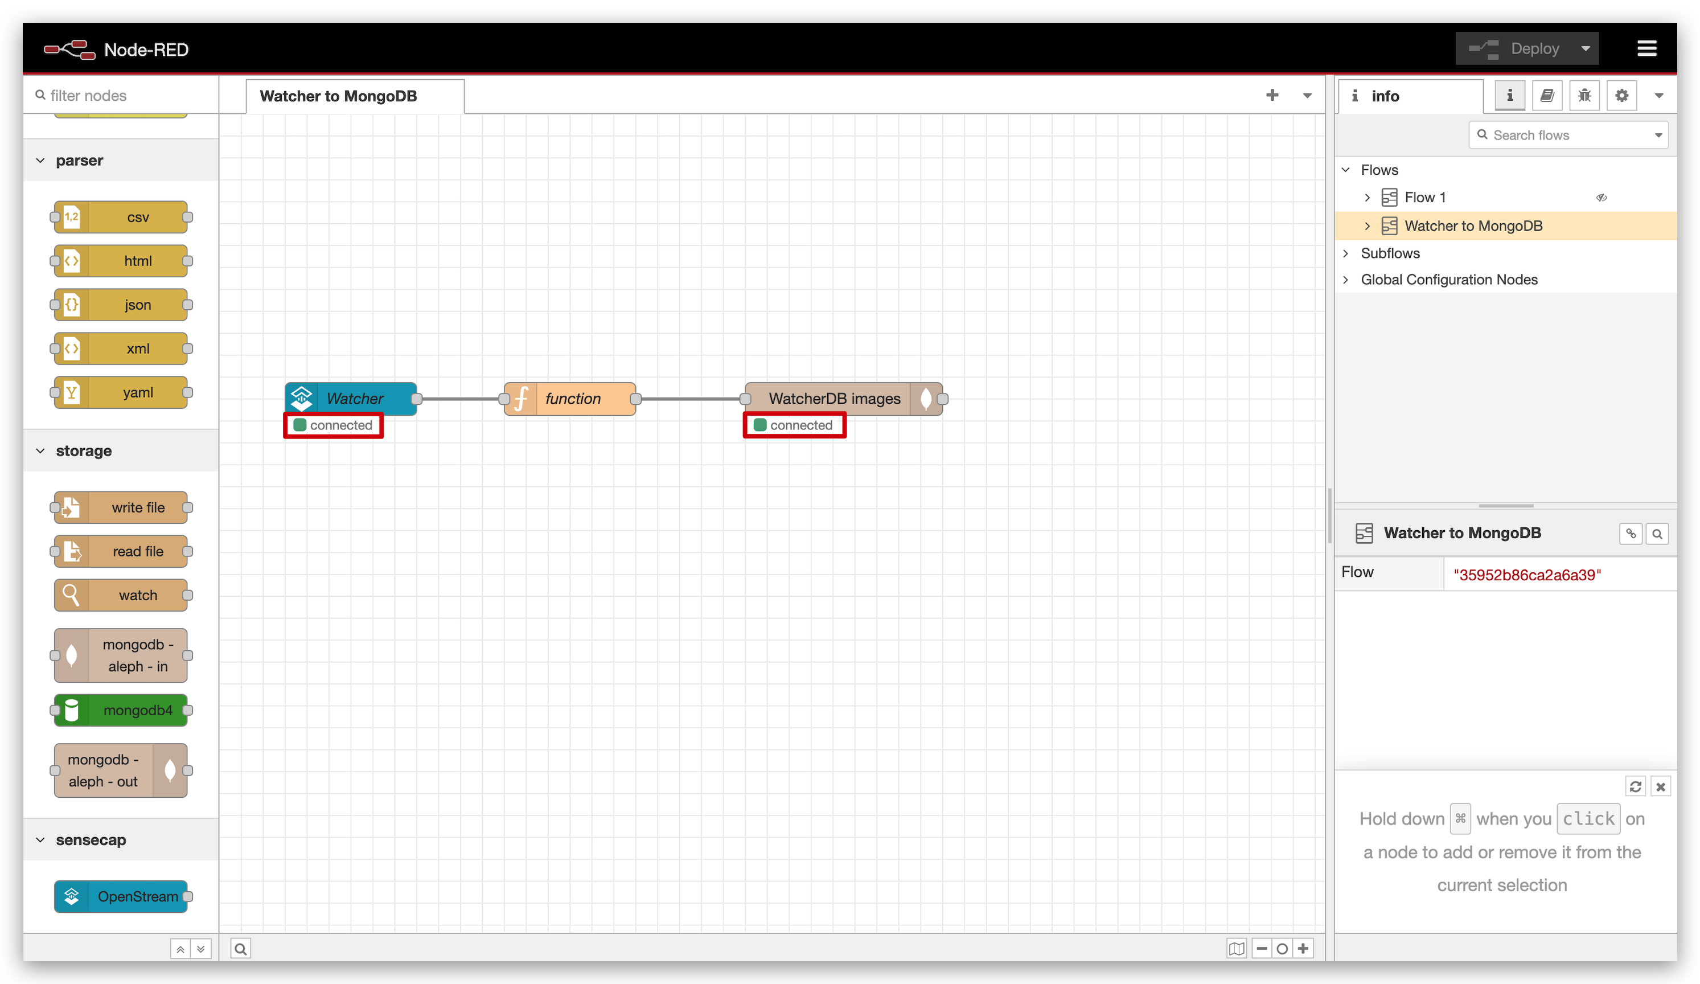
Task: Open the Deploy options dropdown arrow
Action: (x=1586, y=48)
